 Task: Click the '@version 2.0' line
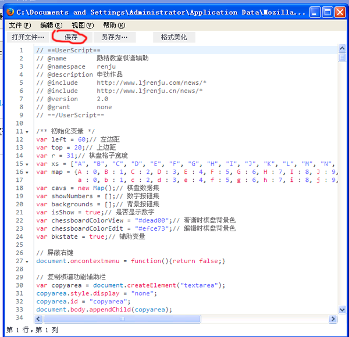coord(72,99)
